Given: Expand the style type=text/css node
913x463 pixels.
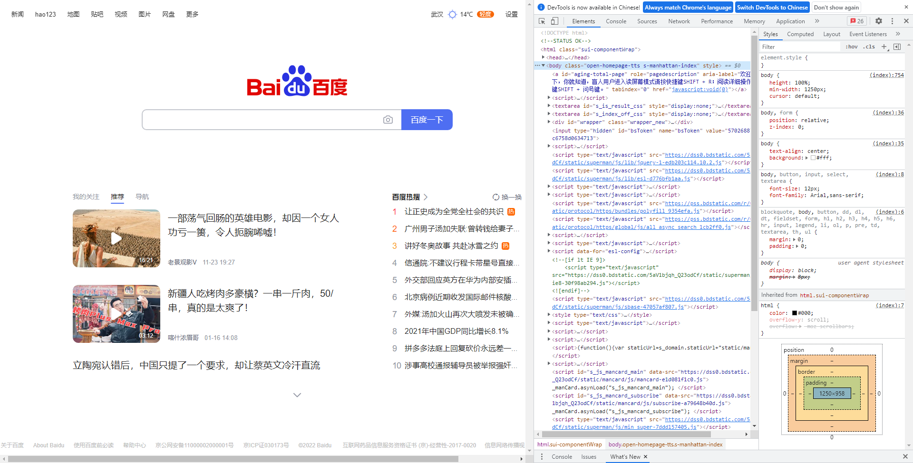Looking at the screenshot, I should pos(549,315).
